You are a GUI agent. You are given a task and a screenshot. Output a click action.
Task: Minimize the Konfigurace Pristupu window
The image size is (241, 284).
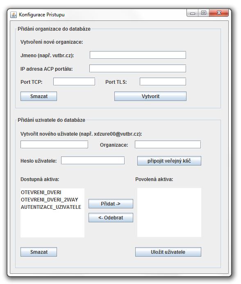pyautogui.click(x=193, y=13)
